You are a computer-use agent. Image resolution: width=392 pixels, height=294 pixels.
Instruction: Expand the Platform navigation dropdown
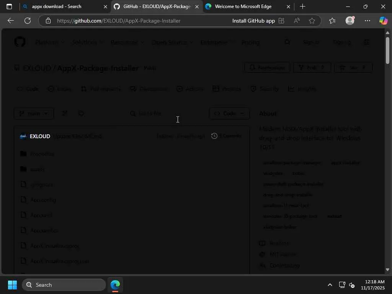tap(50, 42)
